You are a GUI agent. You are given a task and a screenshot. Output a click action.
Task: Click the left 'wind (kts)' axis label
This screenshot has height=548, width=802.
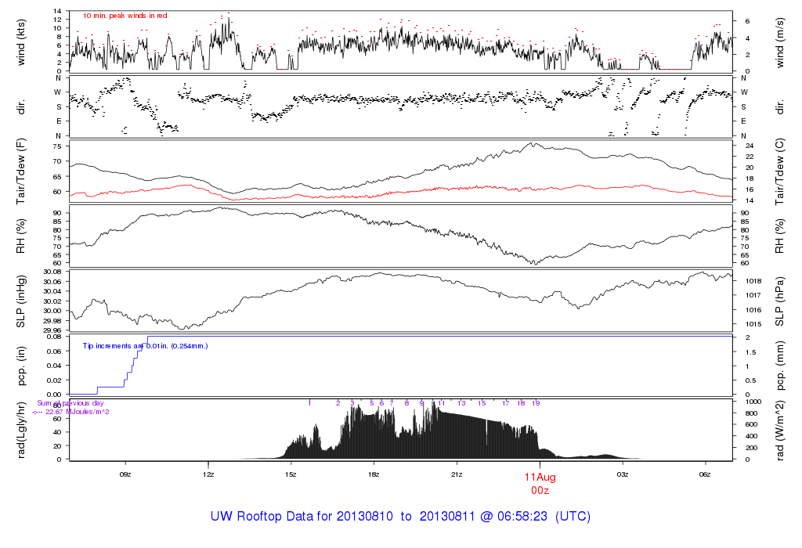[x=21, y=40]
